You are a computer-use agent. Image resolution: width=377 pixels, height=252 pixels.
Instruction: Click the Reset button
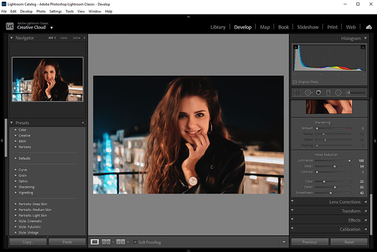point(349,242)
